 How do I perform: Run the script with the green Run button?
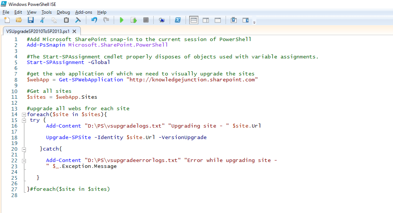tap(122, 20)
